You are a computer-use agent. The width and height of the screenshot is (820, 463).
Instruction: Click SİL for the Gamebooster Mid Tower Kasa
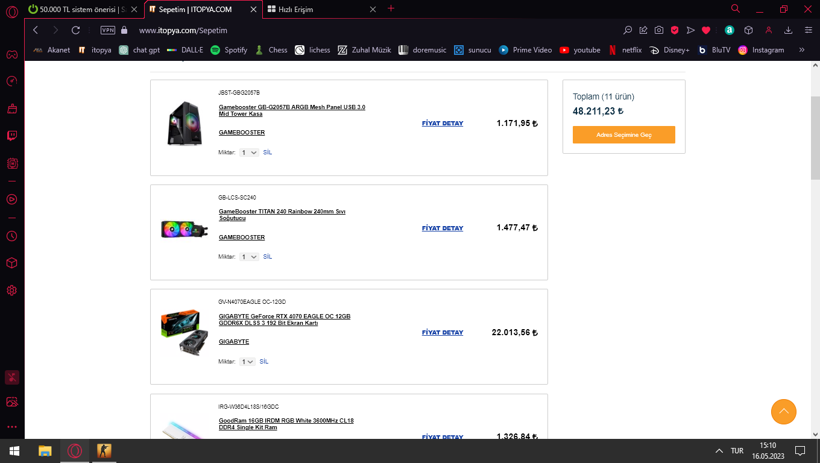click(x=268, y=153)
